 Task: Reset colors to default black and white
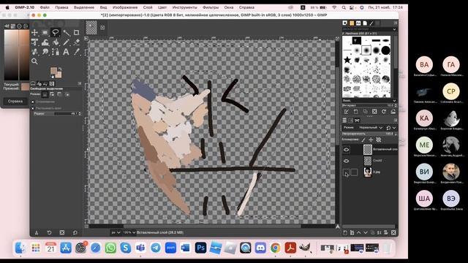click(x=52, y=77)
